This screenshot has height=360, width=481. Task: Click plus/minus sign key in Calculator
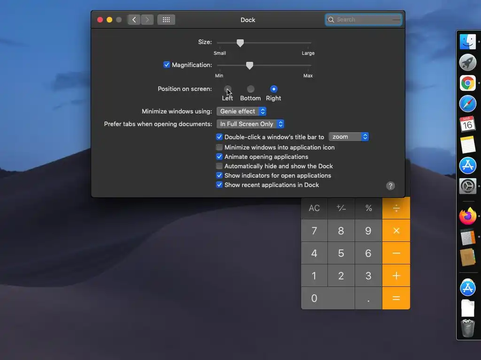pyautogui.click(x=341, y=208)
